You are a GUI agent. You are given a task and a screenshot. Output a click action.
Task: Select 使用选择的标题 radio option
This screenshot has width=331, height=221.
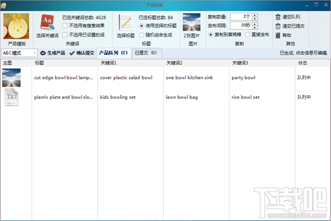(x=141, y=26)
